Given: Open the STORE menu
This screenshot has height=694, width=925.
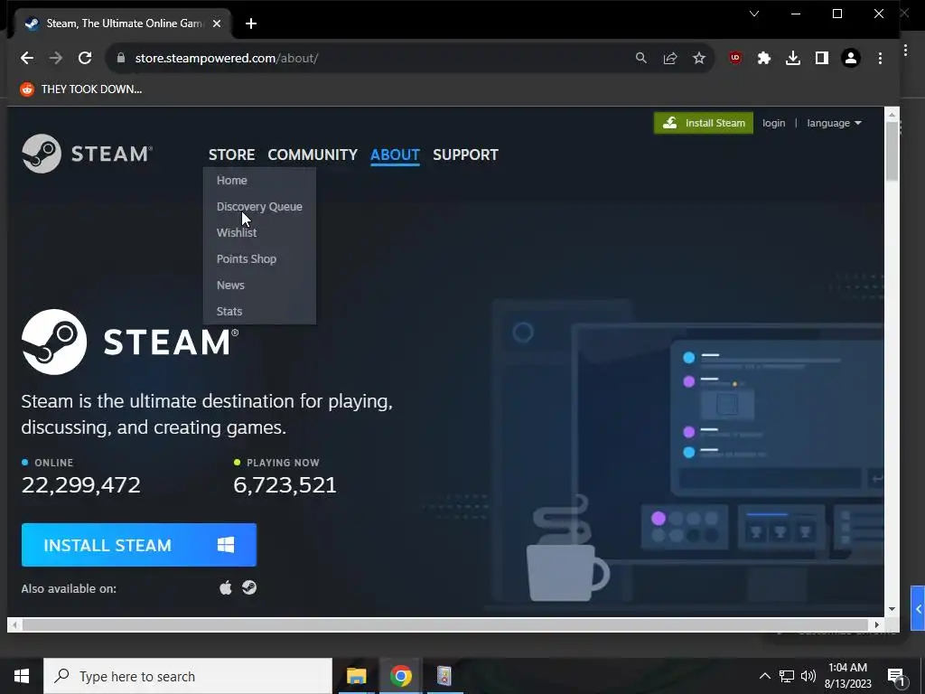Looking at the screenshot, I should (232, 155).
